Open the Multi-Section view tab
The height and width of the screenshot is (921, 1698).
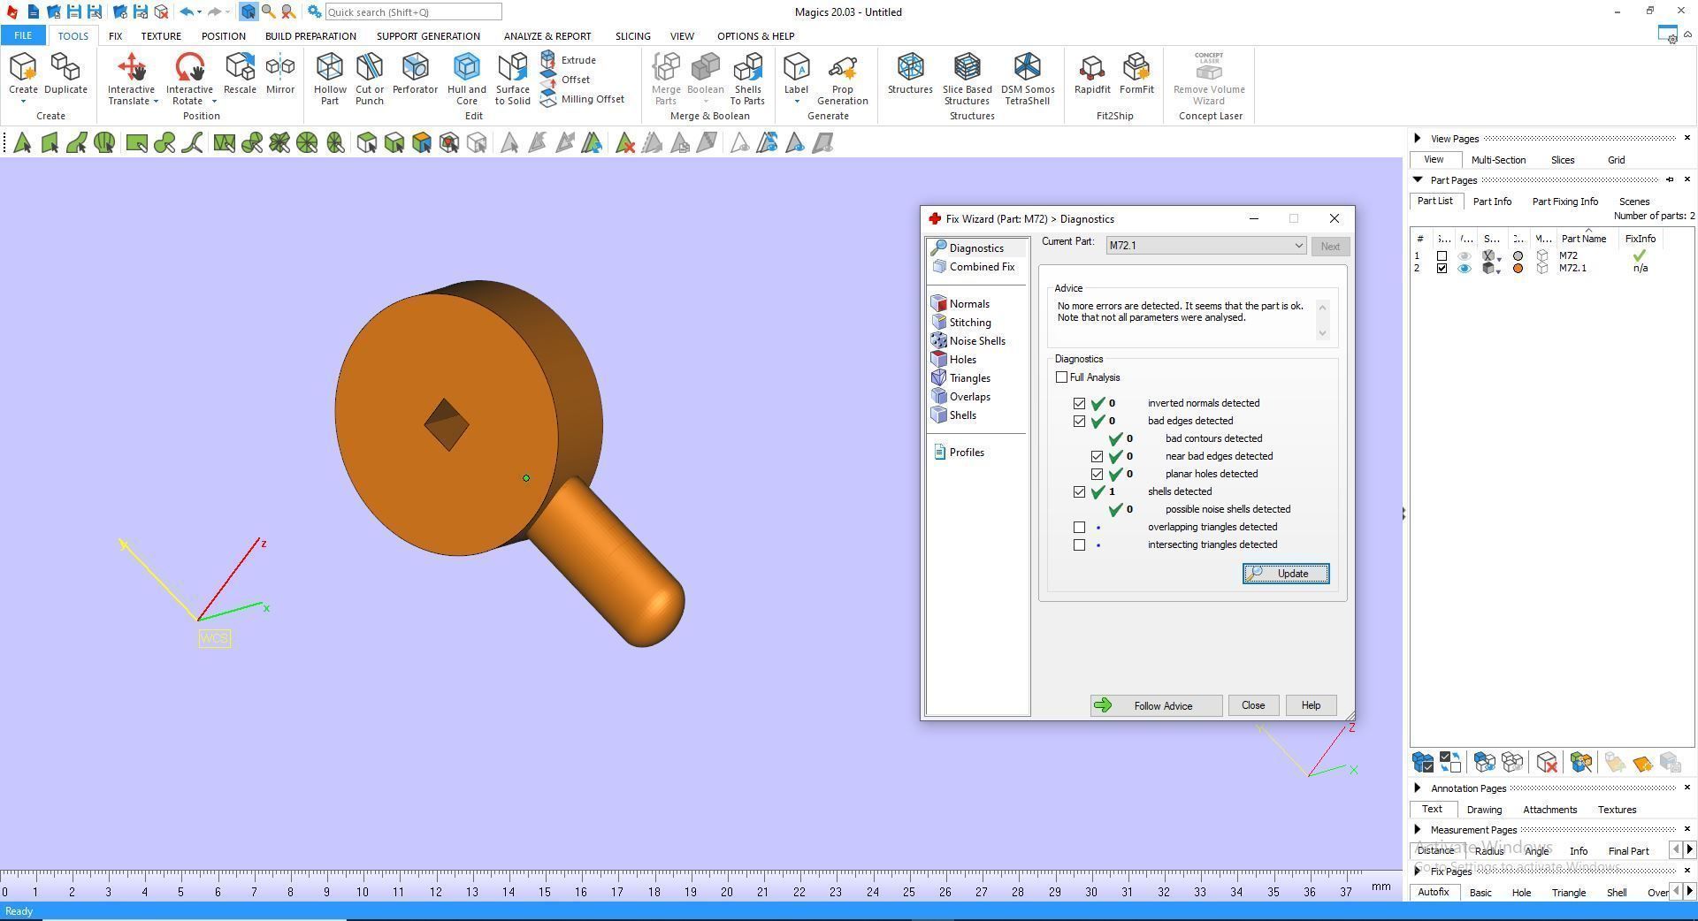1498,160
